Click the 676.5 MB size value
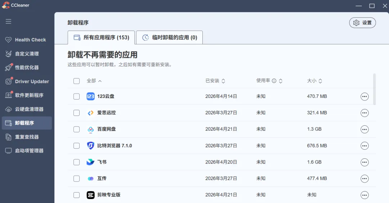389x203 pixels. 317,146
